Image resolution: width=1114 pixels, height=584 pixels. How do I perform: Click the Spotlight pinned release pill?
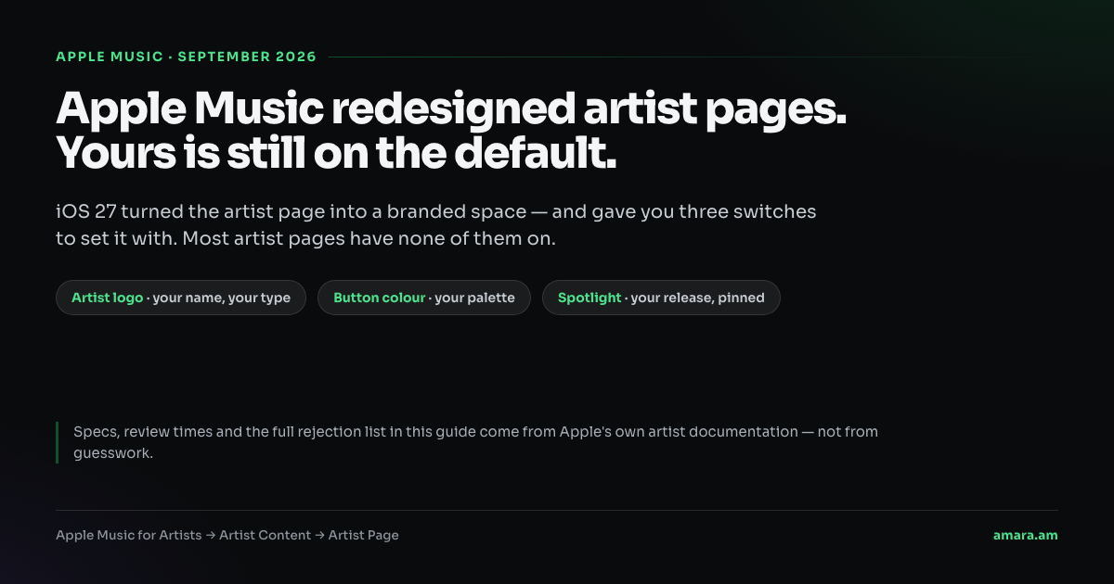point(661,298)
